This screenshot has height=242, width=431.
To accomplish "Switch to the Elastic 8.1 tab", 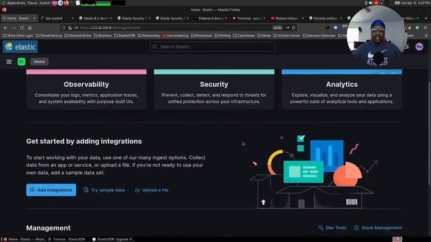I will pyautogui.click(x=95, y=18).
